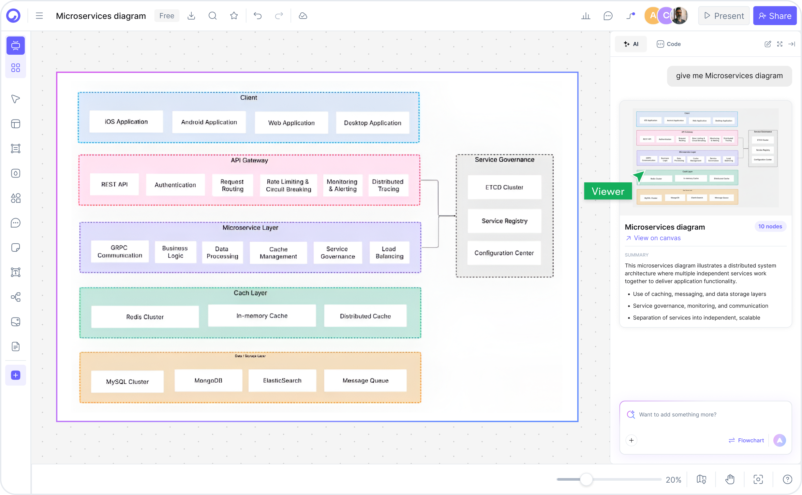Click the purple plus add button

pyautogui.click(x=15, y=375)
